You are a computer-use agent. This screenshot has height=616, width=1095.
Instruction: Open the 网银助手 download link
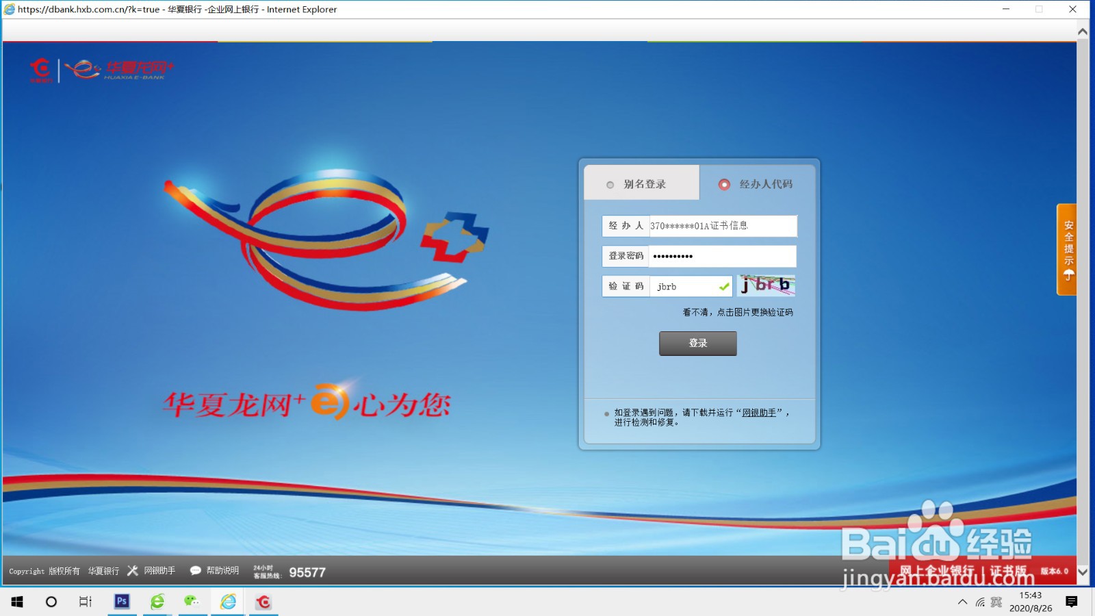click(759, 413)
